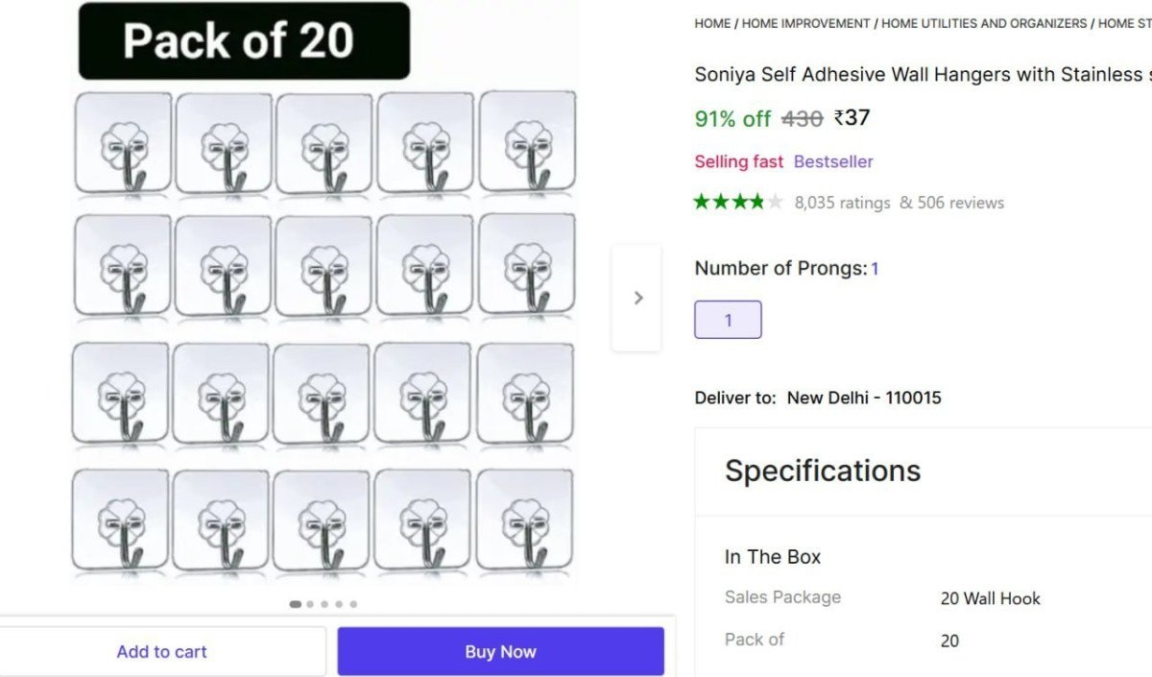Expand the Specifications section
The height and width of the screenshot is (677, 1152).
[823, 471]
